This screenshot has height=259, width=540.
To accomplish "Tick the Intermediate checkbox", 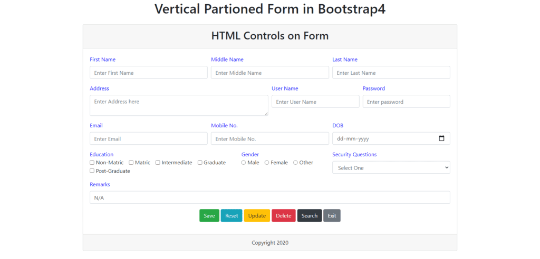I will tap(158, 162).
